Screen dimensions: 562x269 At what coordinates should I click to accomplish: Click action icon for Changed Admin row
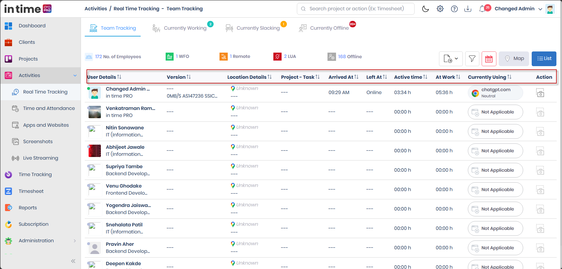(540, 93)
